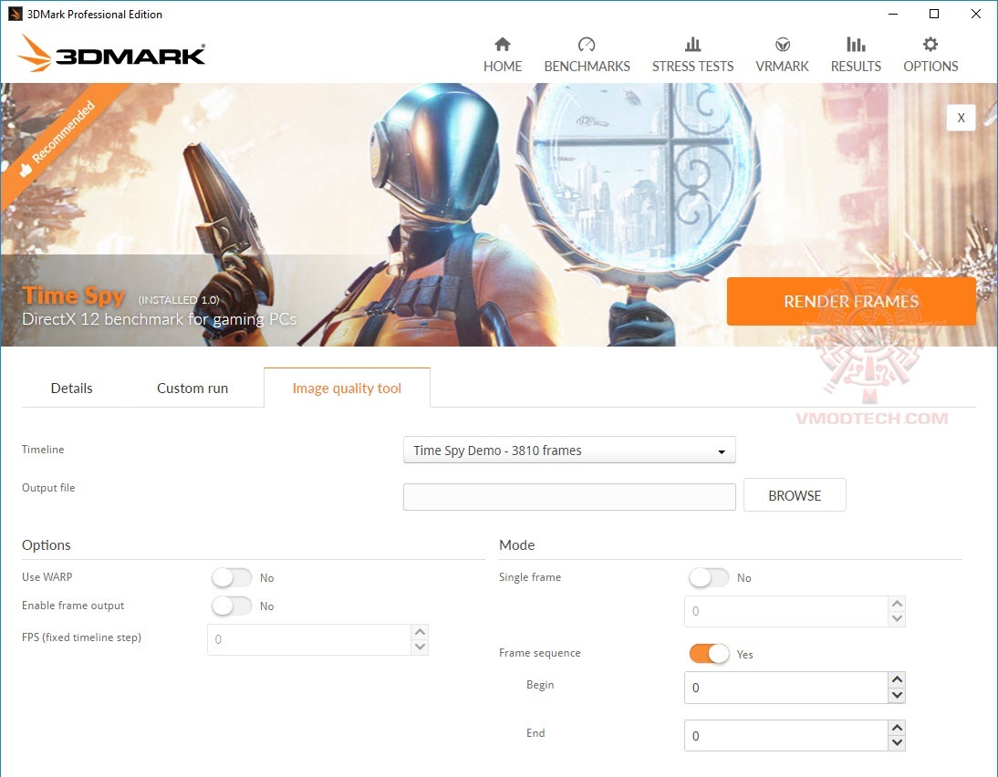
Task: Toggle the Use WARP switch
Action: click(x=232, y=577)
